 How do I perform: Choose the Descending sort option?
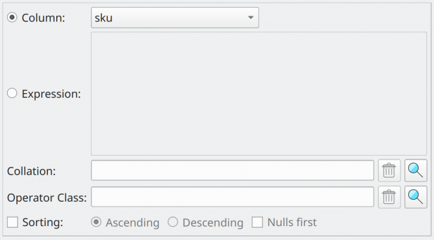click(173, 222)
